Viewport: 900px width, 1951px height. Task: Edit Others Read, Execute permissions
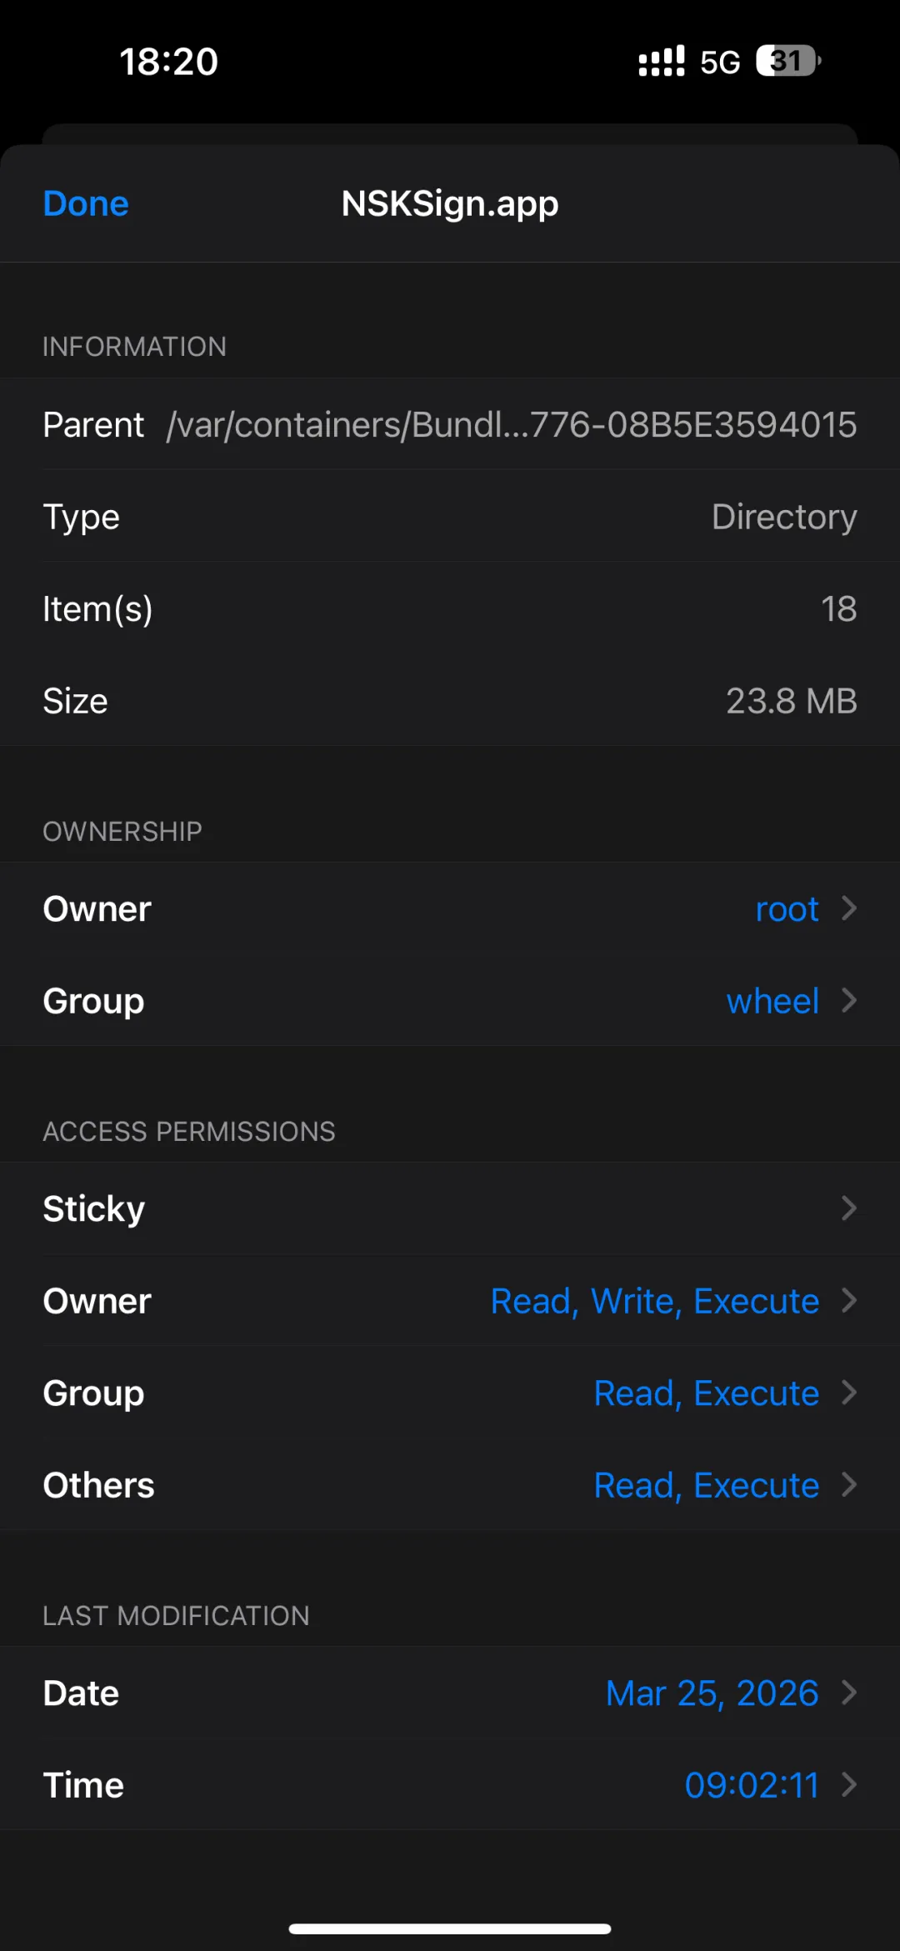pos(450,1485)
